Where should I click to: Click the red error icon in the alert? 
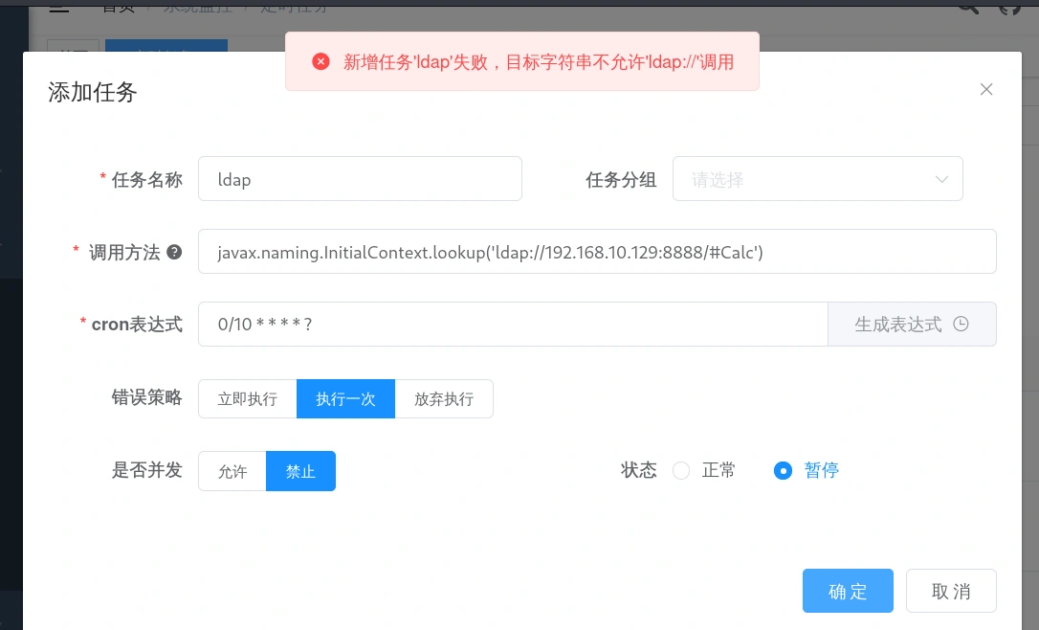point(321,62)
